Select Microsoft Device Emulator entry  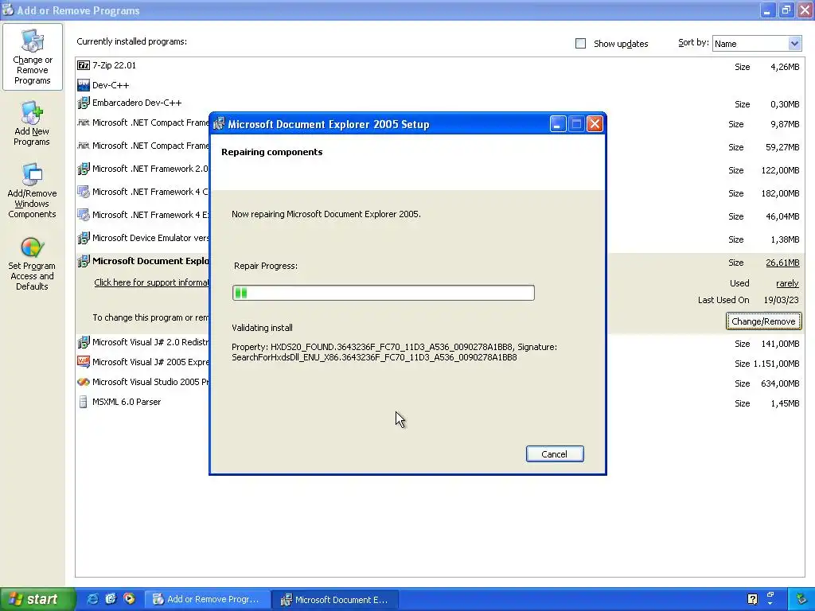click(x=439, y=238)
